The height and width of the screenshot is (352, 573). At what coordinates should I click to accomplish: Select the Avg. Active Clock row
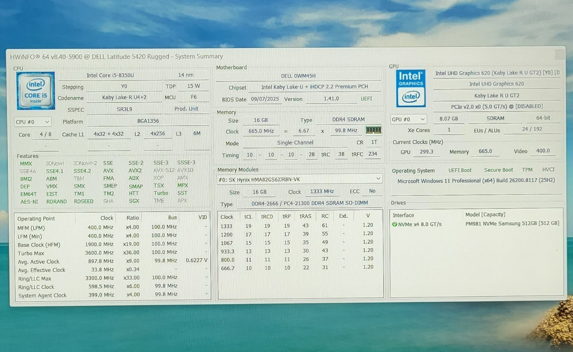pos(112,261)
